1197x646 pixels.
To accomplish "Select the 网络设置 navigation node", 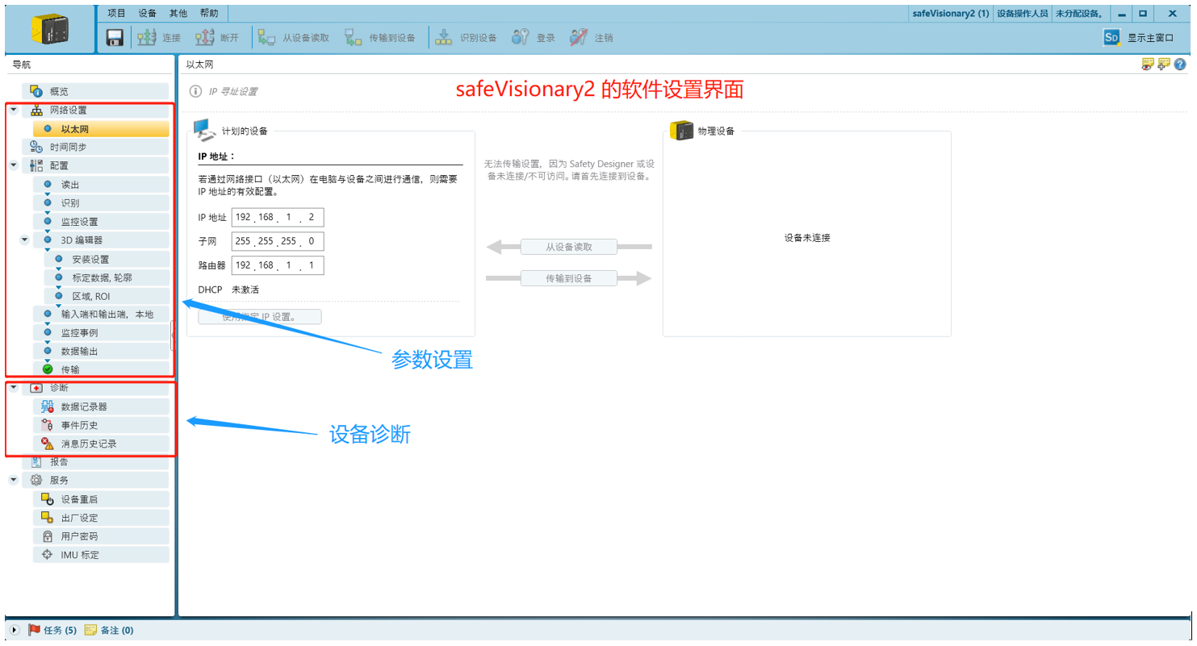I will (x=95, y=110).
